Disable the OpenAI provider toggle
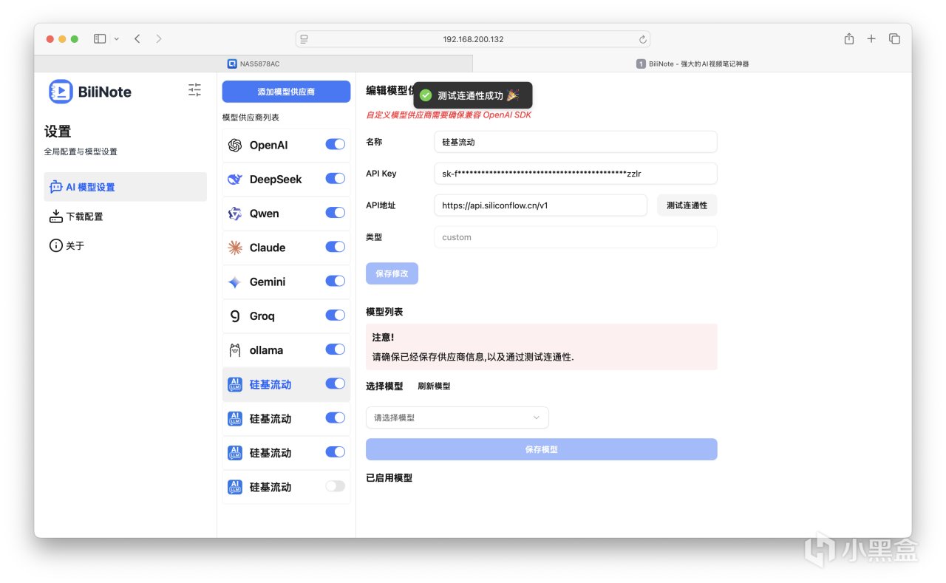946x583 pixels. pos(336,145)
